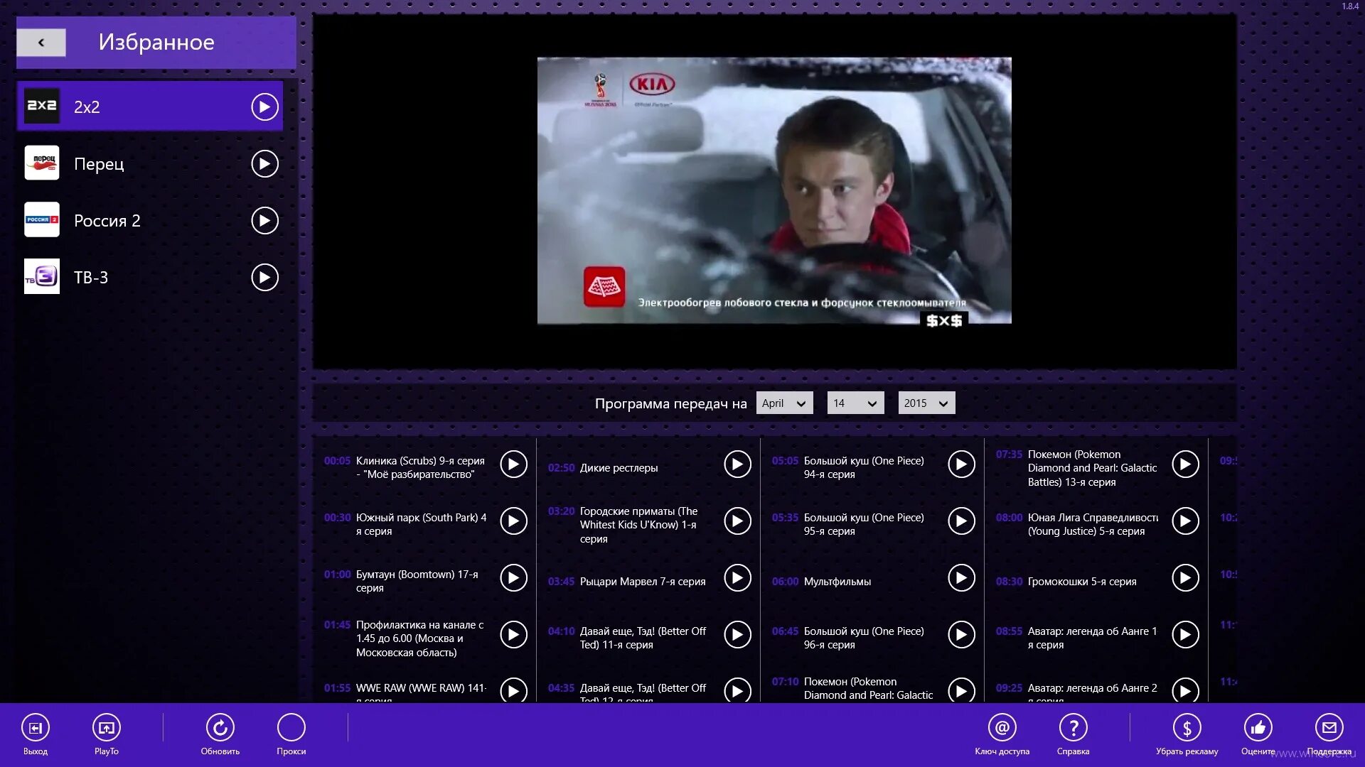The height and width of the screenshot is (767, 1365).
Task: Click the Оцените thumbs-up icon
Action: click(1258, 728)
